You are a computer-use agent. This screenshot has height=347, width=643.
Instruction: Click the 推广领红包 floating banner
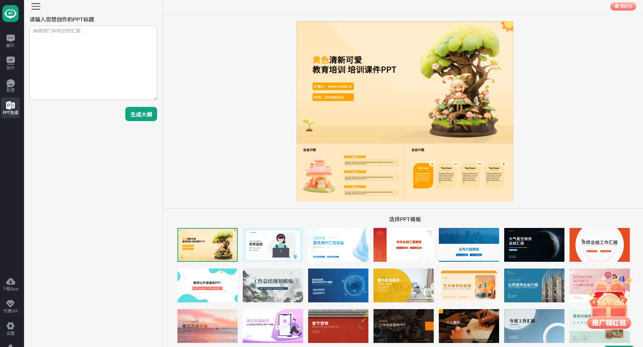(x=609, y=323)
